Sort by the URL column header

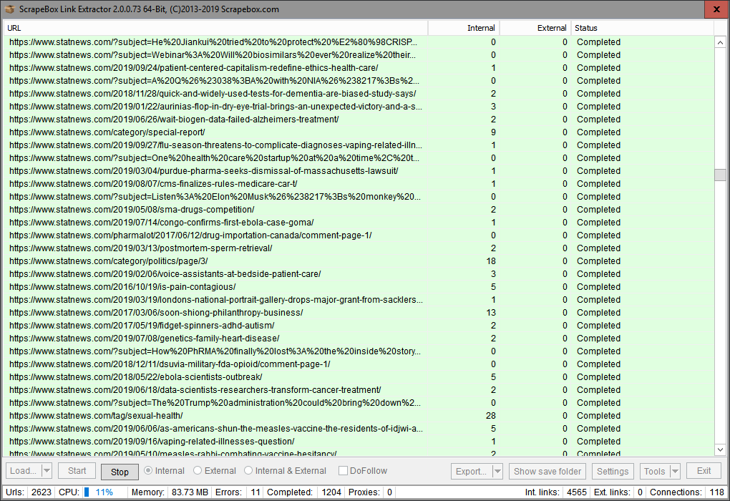tap(215, 28)
